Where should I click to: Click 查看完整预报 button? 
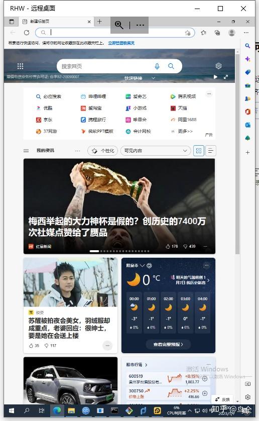pos(168,344)
